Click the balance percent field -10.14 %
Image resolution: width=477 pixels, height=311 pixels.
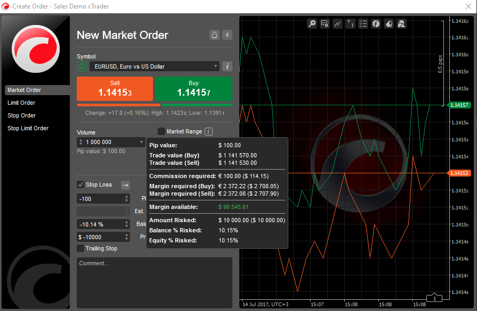tap(103, 224)
